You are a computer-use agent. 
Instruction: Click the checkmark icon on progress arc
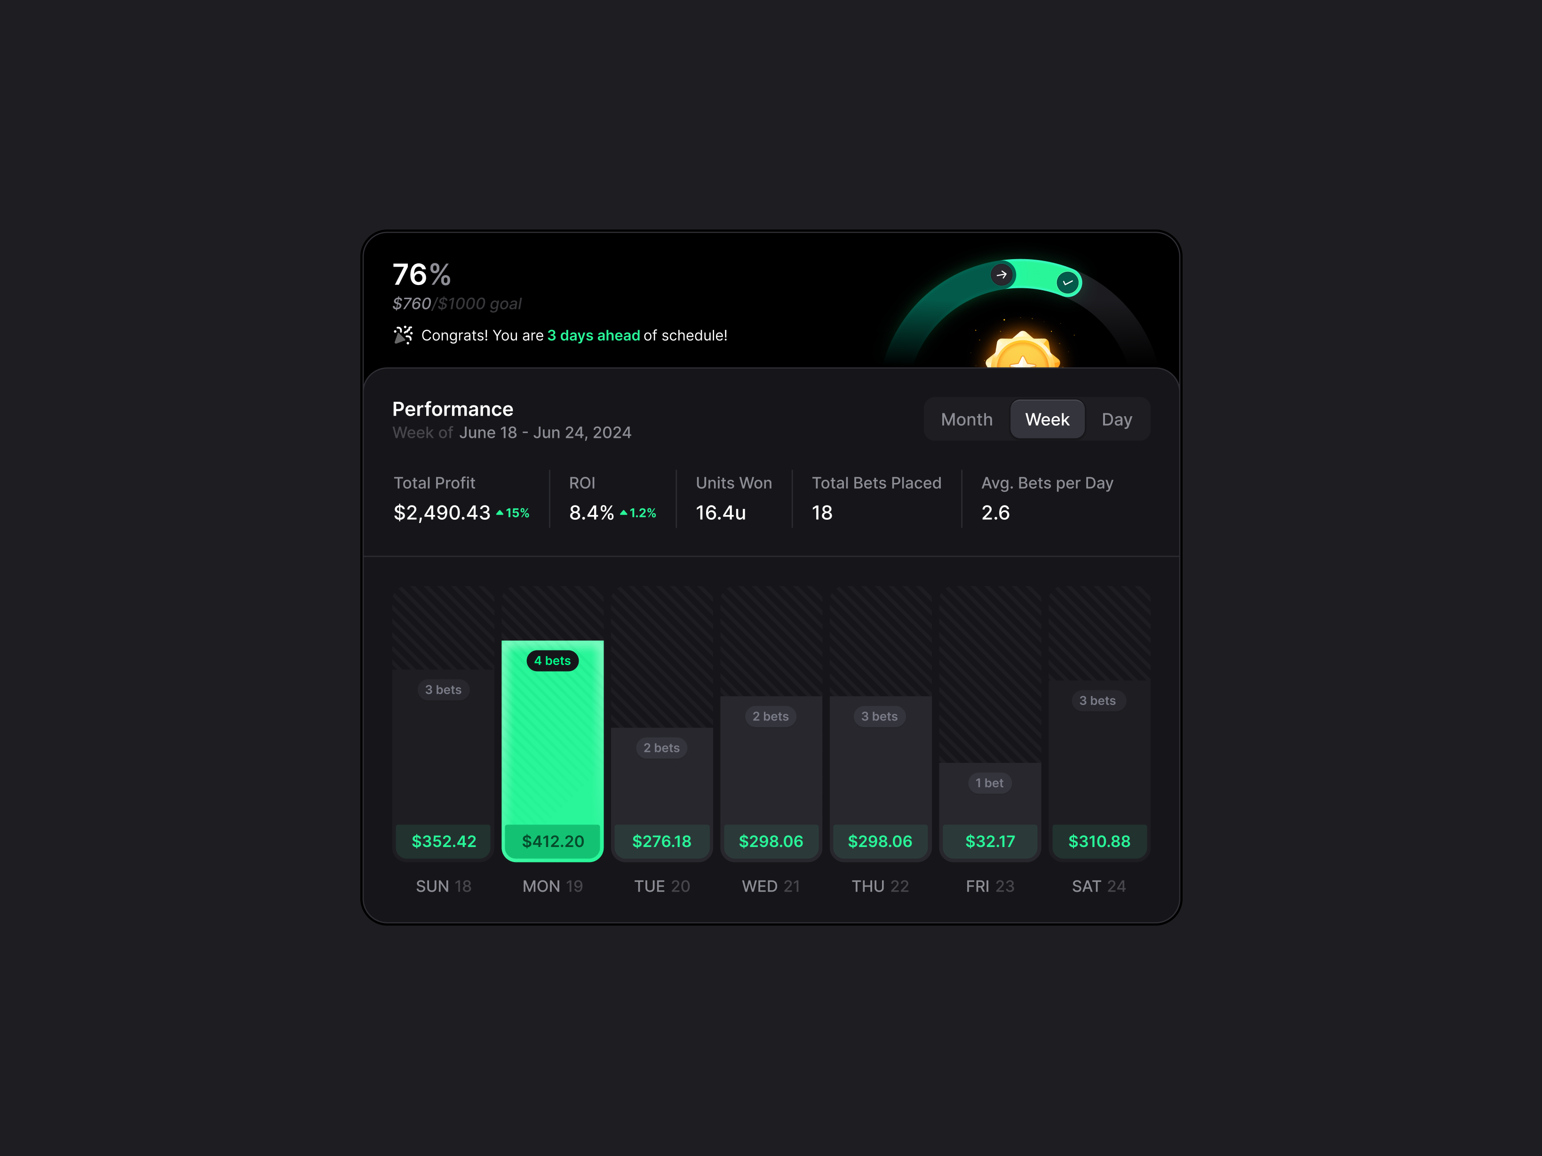[x=1067, y=282]
